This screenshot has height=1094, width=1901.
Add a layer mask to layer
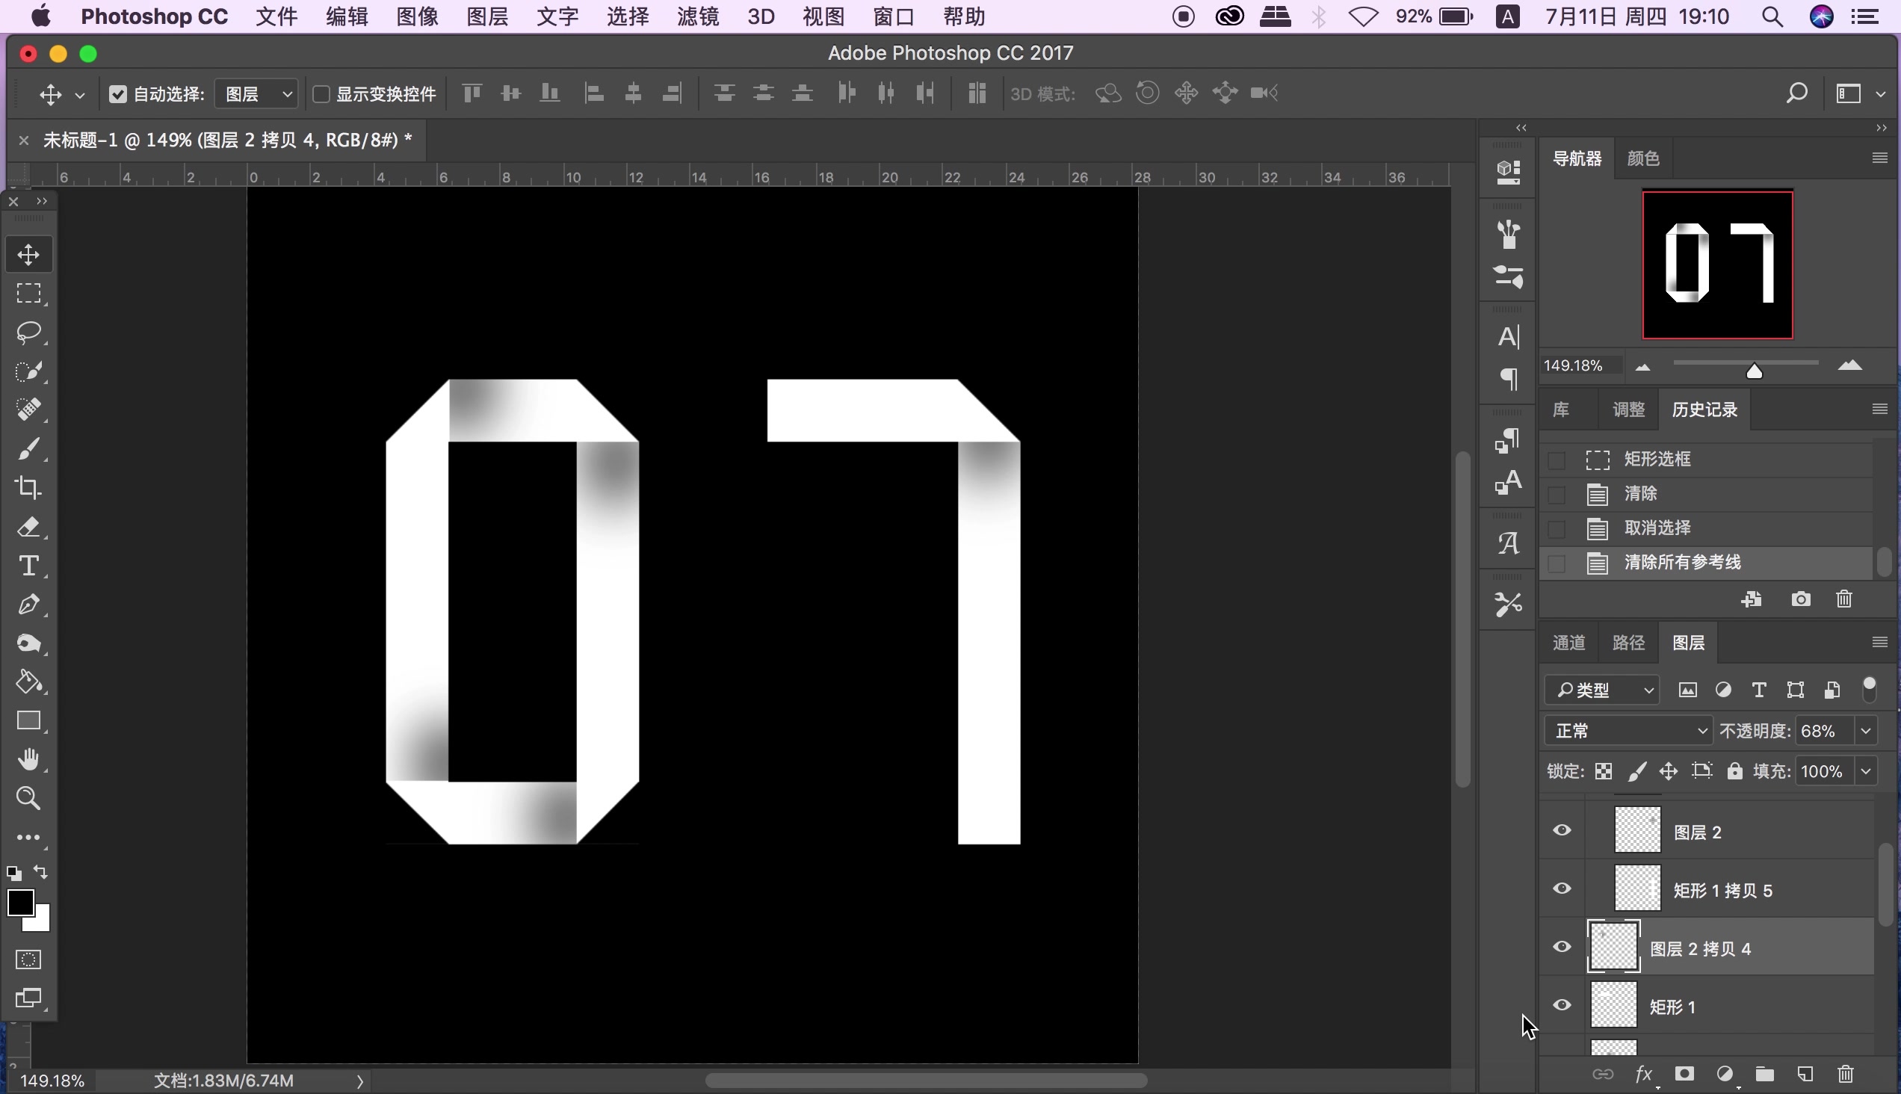(x=1684, y=1074)
